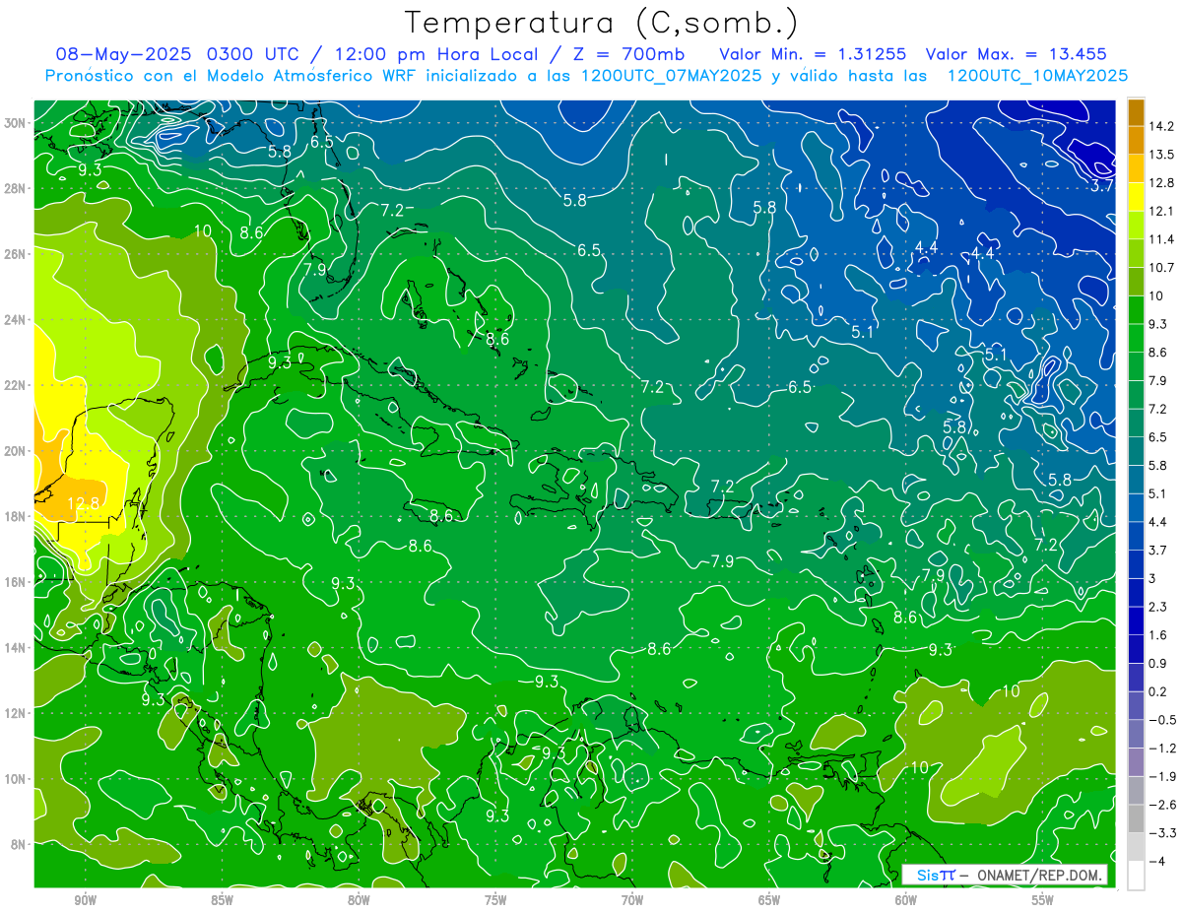Select 'Valor Max. = 13.455' in the header
This screenshot has height=913, width=1182.
[1016, 54]
